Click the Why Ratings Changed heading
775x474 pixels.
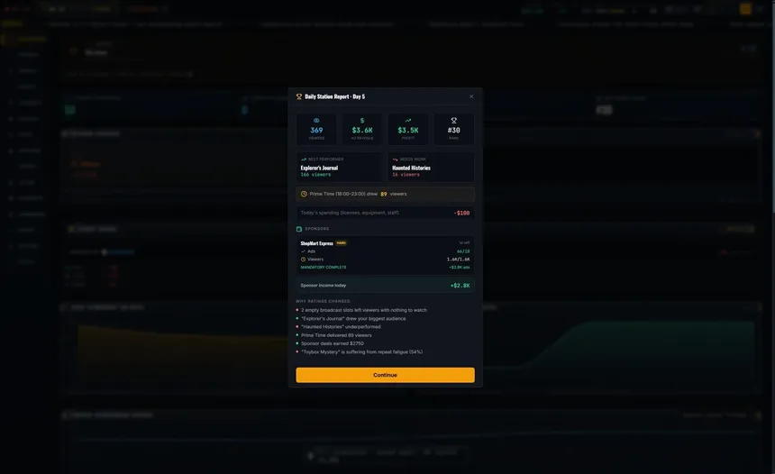pos(323,301)
